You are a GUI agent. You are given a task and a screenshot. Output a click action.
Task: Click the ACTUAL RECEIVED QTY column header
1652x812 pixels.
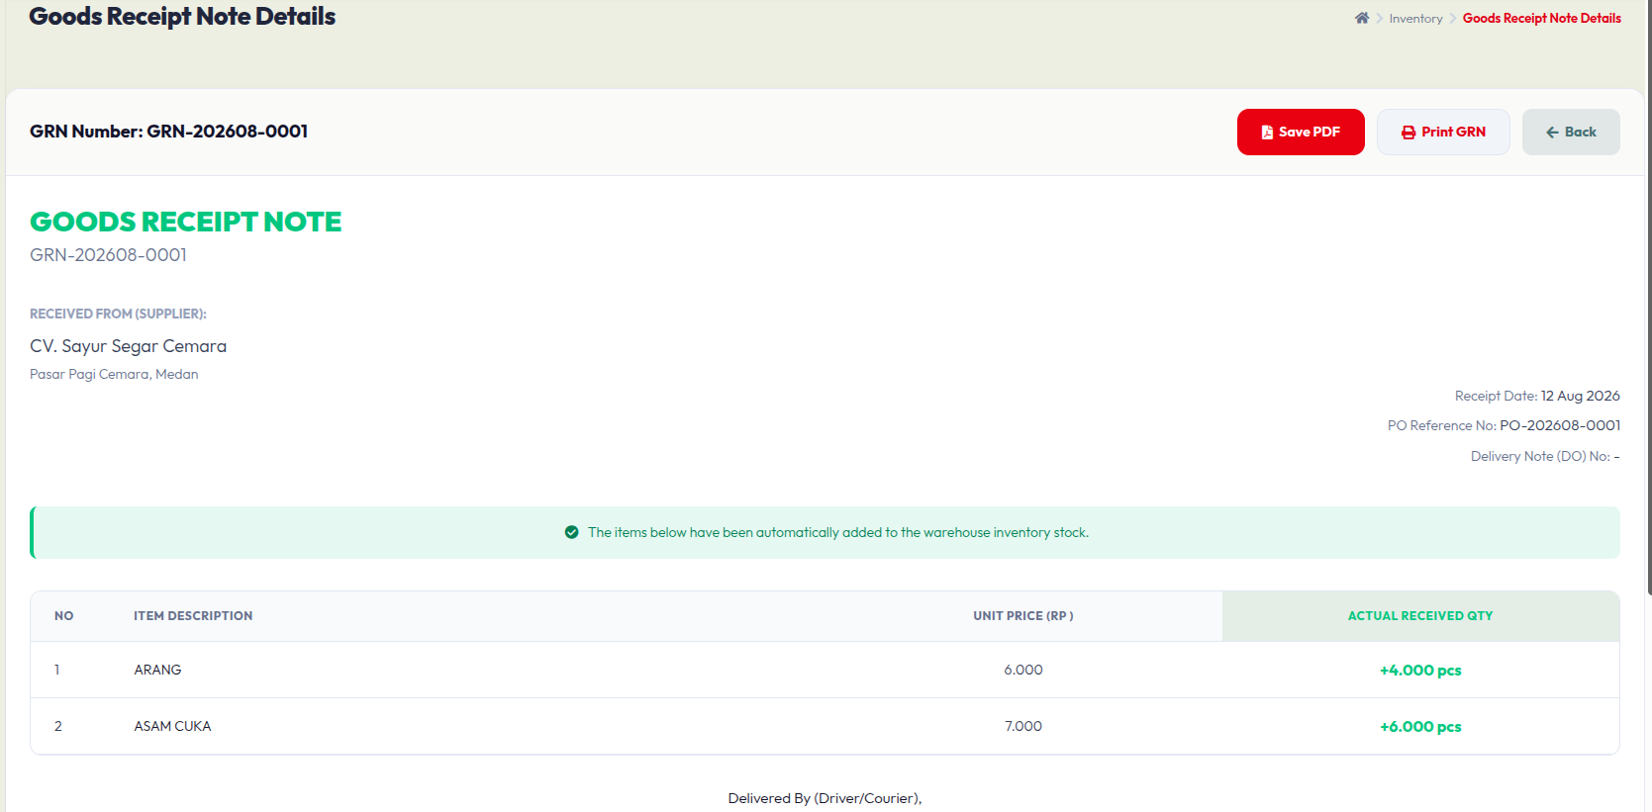1420,616
